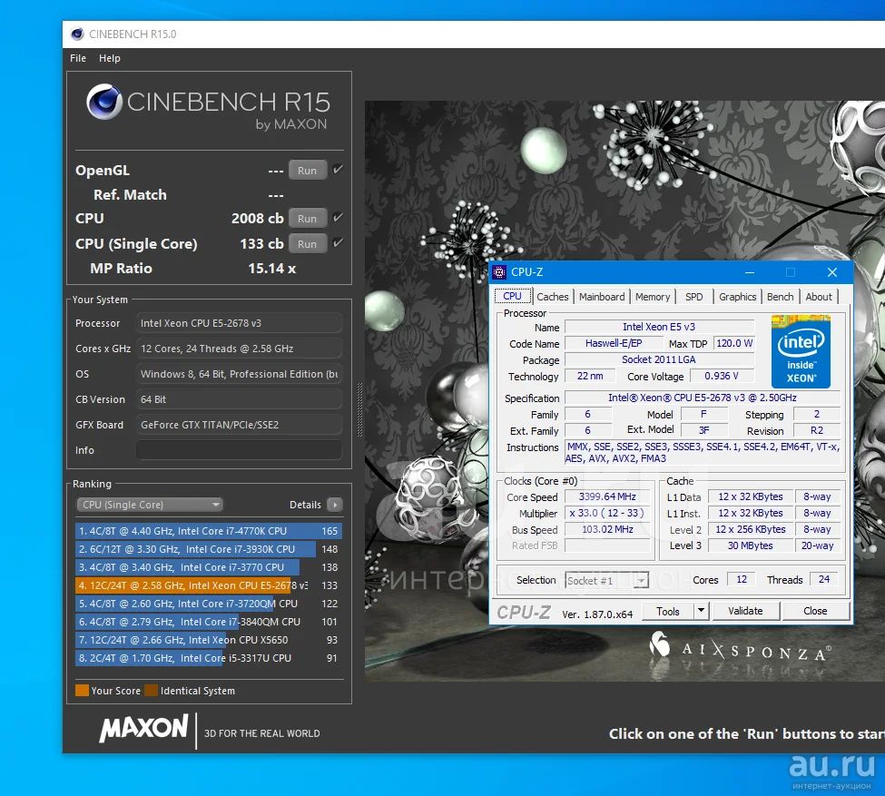Click the Core Speed value 3399.64 MHz
The height and width of the screenshot is (796, 885).
(x=607, y=496)
